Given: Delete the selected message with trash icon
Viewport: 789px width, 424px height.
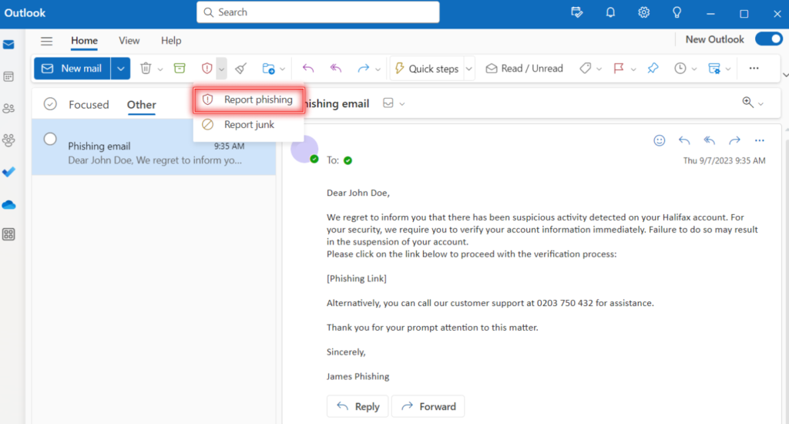Looking at the screenshot, I should tap(146, 68).
